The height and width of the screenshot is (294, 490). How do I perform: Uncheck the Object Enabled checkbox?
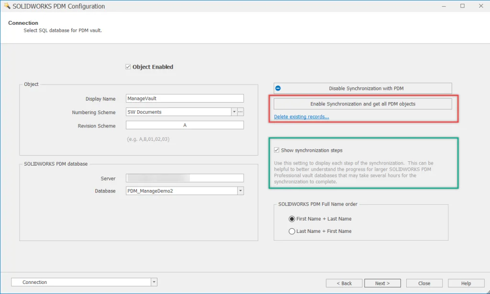click(128, 67)
